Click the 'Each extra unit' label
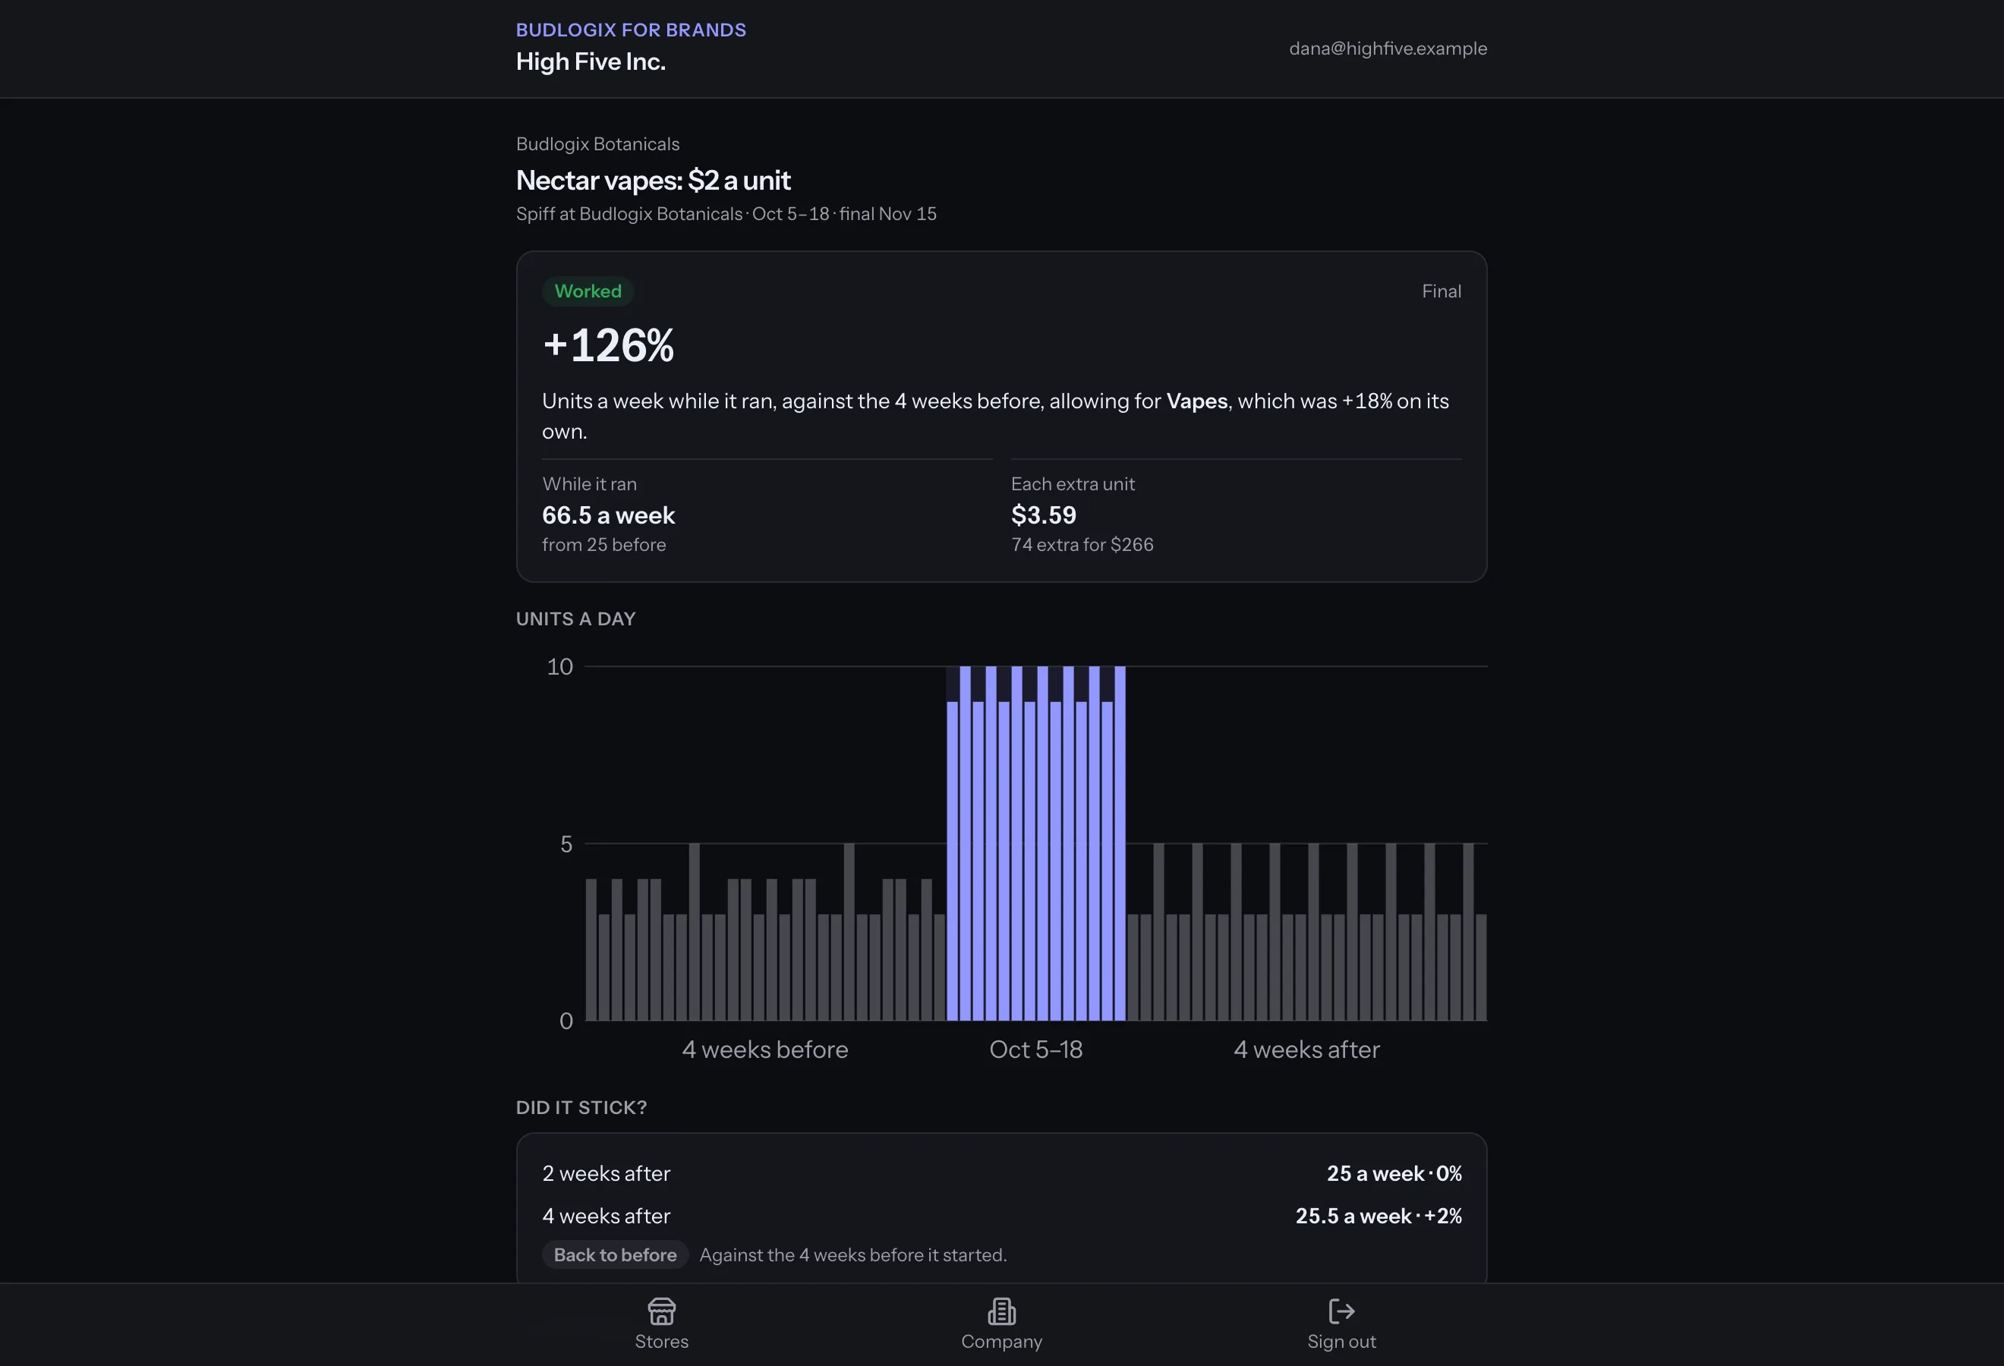This screenshot has width=2004, height=1366. [1073, 484]
